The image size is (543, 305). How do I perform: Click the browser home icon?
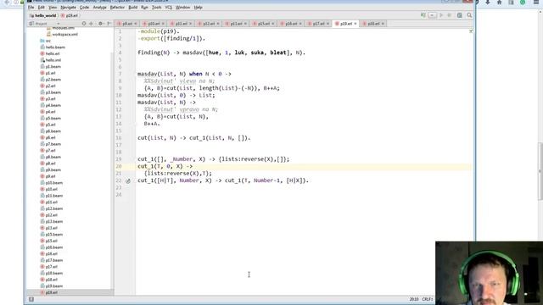pyautogui.click(x=500, y=3)
